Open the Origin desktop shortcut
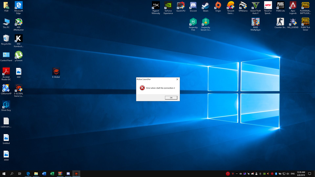 coord(218,6)
